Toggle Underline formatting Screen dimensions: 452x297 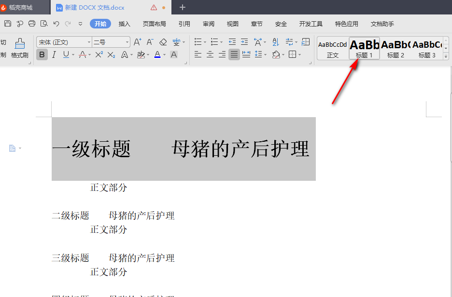coord(66,54)
